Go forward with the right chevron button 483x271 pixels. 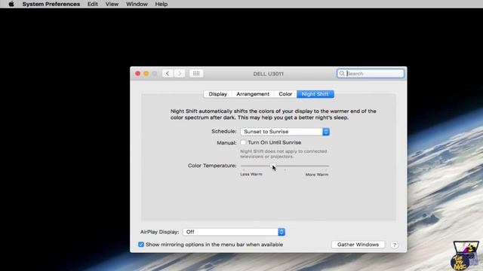[x=180, y=74]
